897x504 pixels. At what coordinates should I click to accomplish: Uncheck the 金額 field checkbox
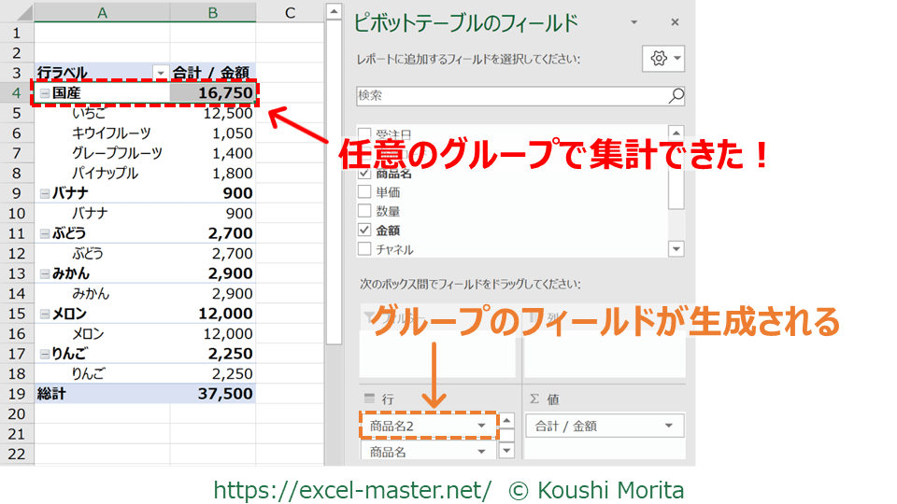pyautogui.click(x=364, y=231)
